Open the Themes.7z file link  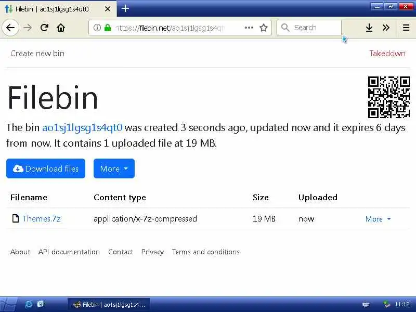(42, 218)
